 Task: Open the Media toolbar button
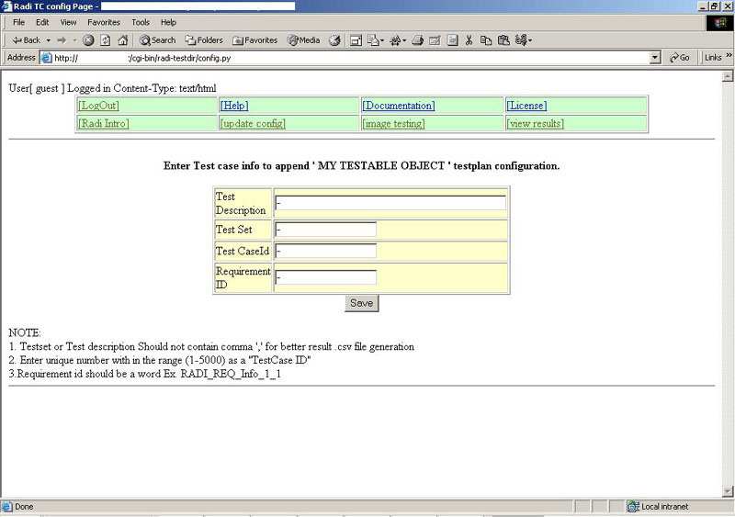pos(304,40)
